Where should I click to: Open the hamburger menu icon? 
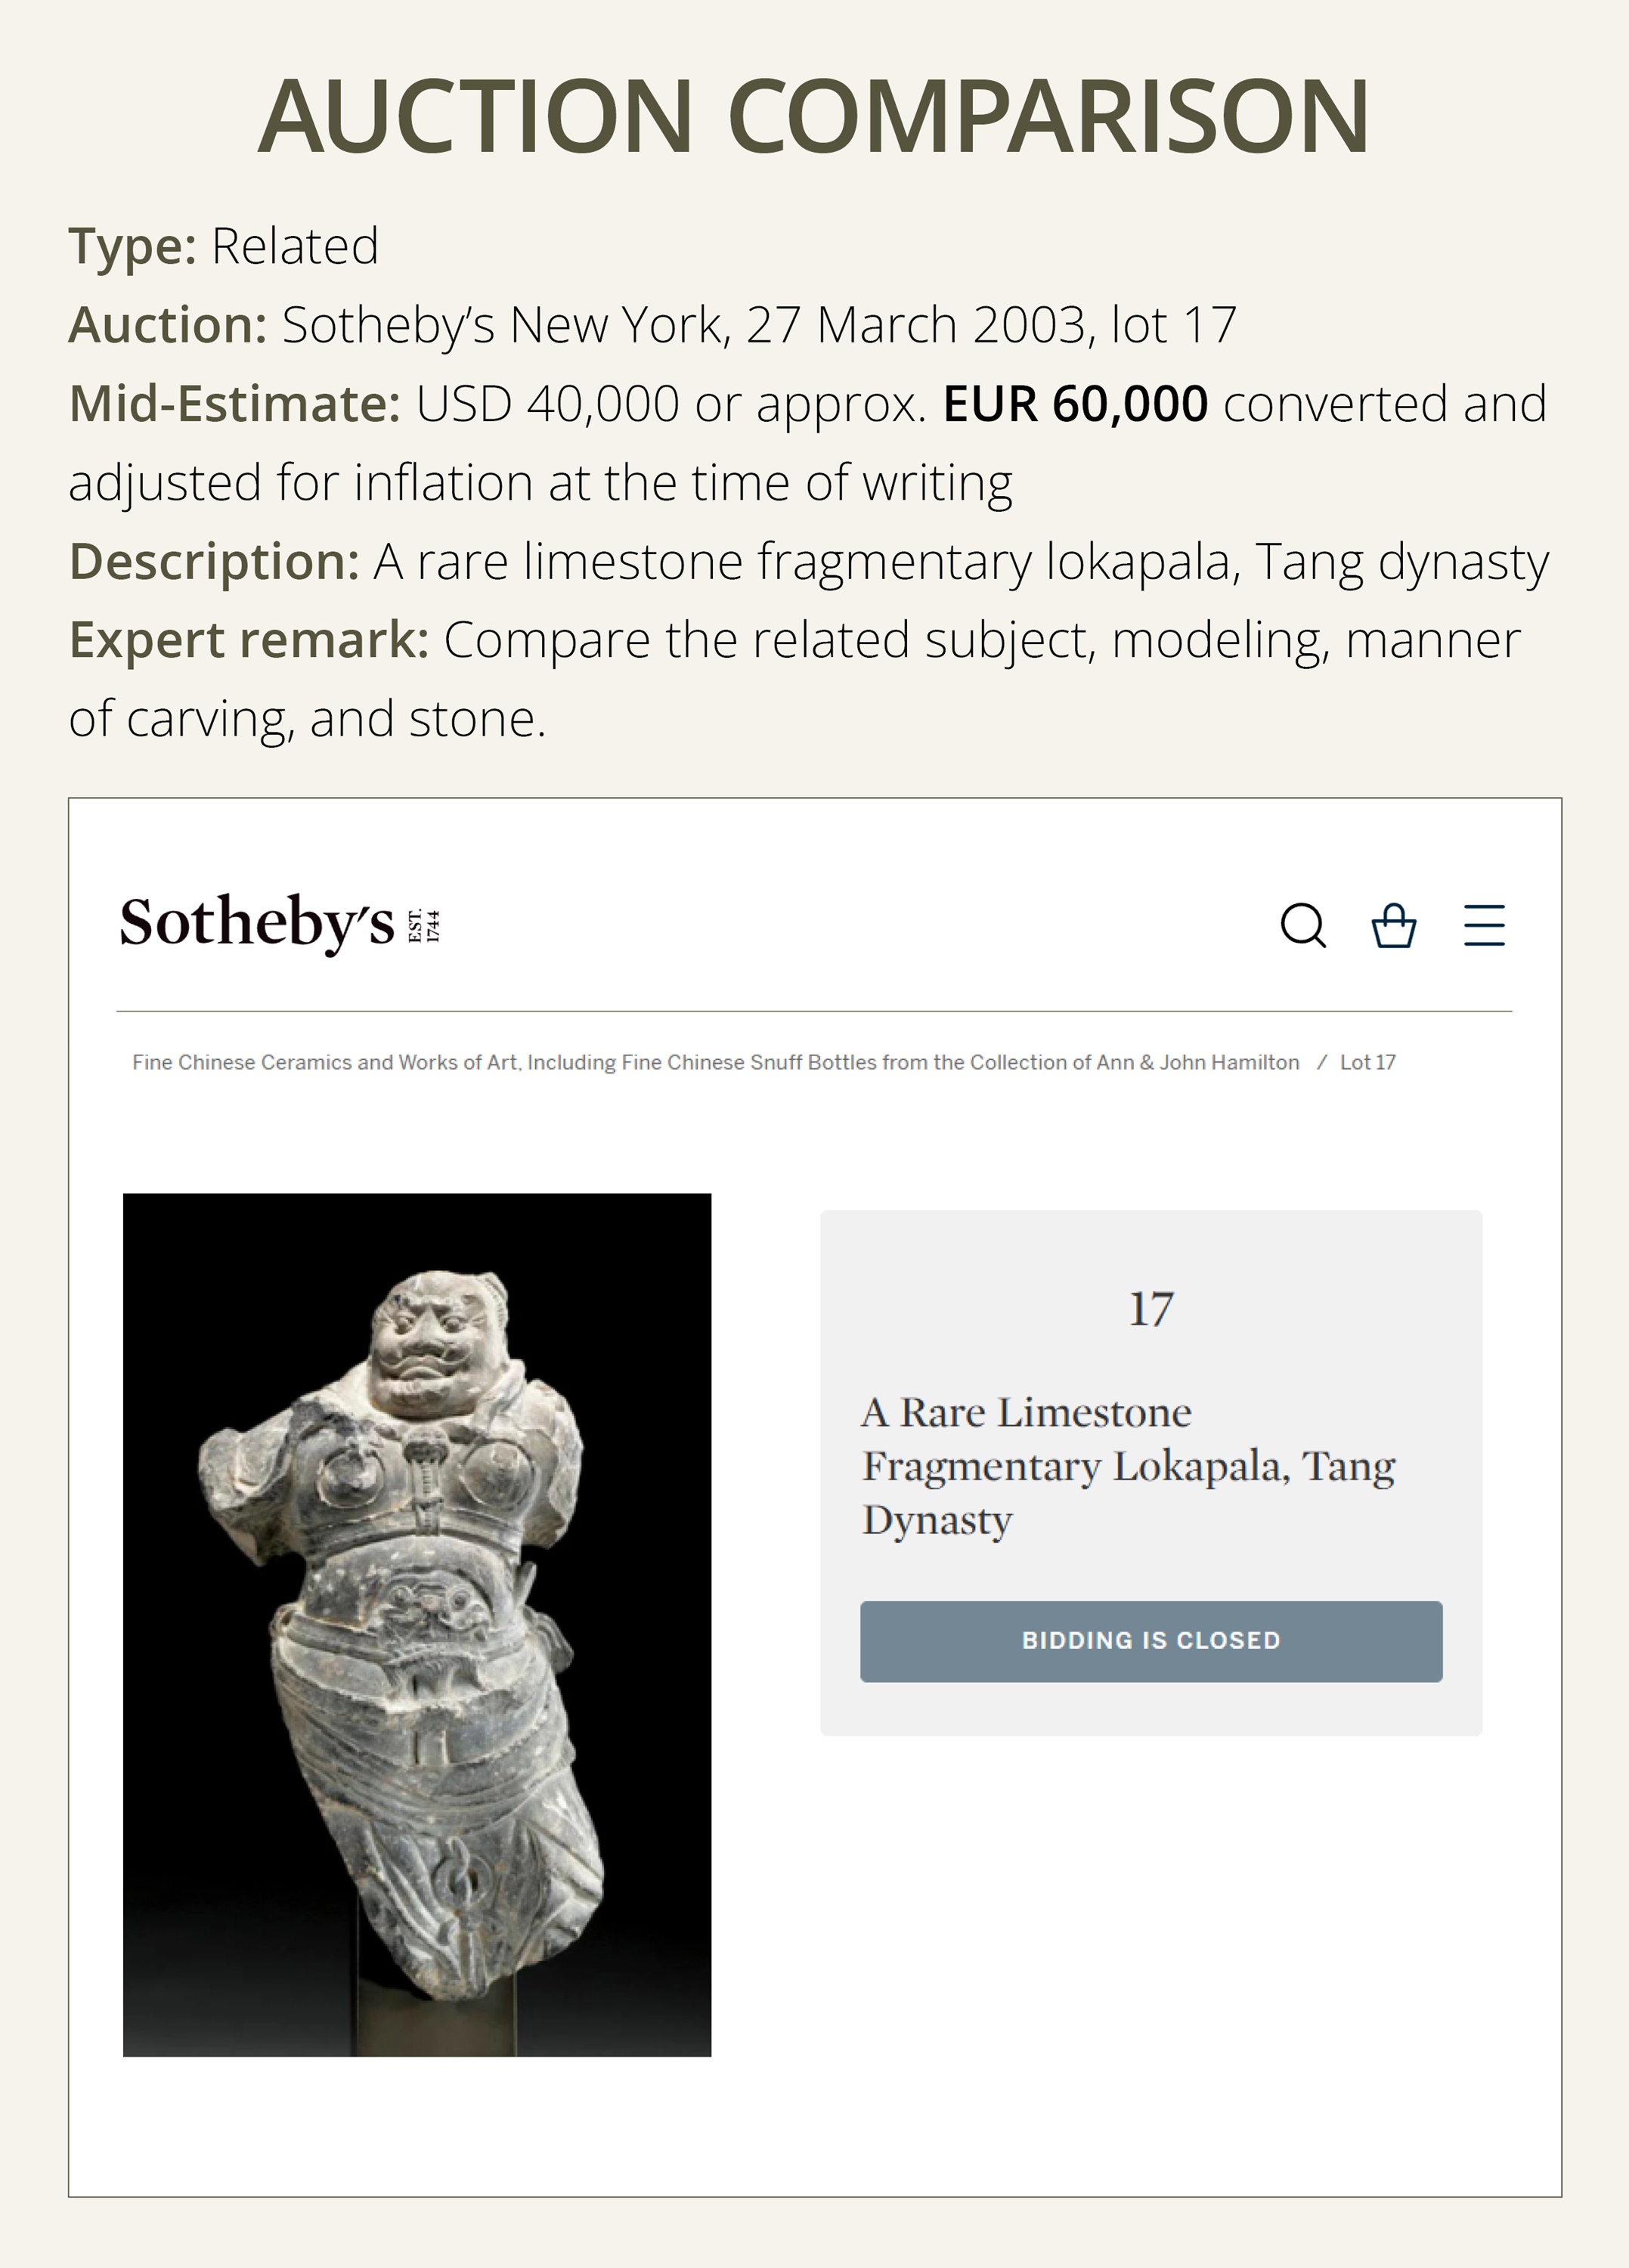pos(1484,925)
